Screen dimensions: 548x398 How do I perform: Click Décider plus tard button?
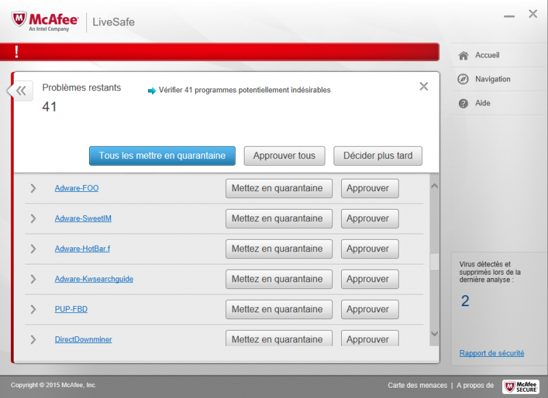(378, 156)
